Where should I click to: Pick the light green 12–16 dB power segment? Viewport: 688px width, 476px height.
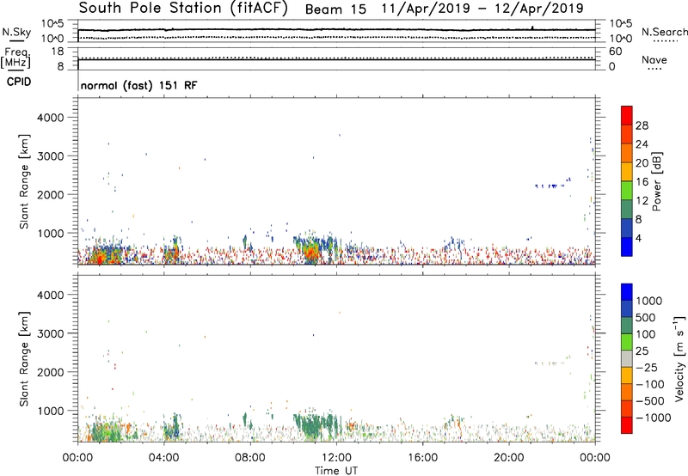(x=627, y=191)
